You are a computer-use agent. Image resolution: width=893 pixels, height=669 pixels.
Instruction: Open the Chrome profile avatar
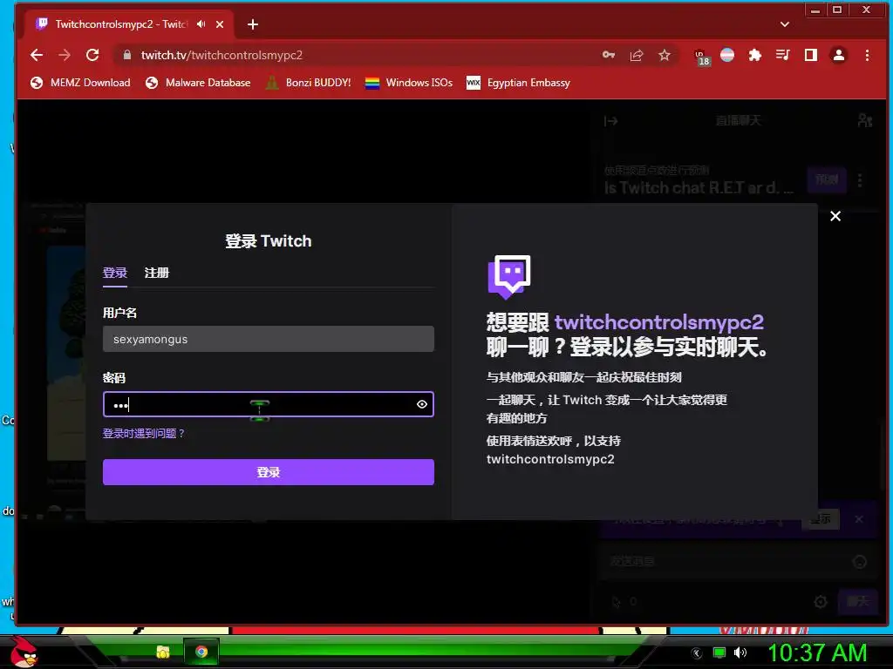(839, 55)
